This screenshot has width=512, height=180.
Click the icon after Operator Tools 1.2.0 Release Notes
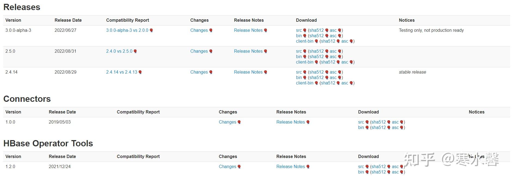coord(308,167)
